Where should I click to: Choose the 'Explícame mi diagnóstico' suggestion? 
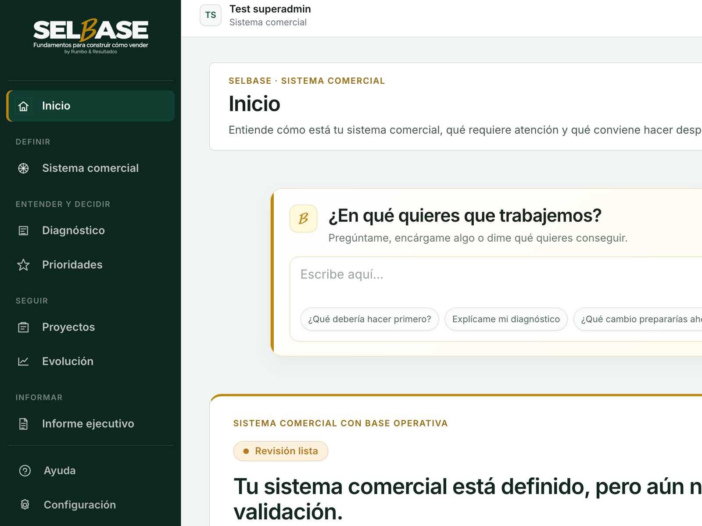506,319
